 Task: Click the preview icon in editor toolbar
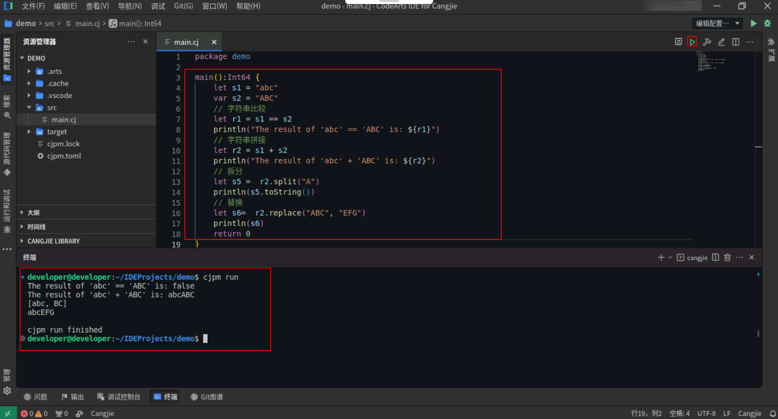click(x=678, y=42)
